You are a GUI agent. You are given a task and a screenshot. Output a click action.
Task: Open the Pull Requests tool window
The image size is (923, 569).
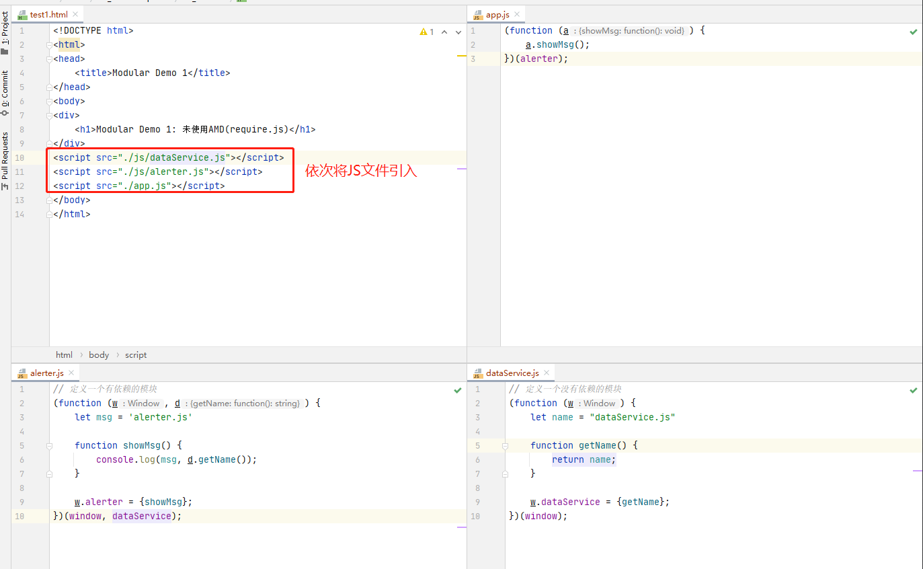pos(5,161)
